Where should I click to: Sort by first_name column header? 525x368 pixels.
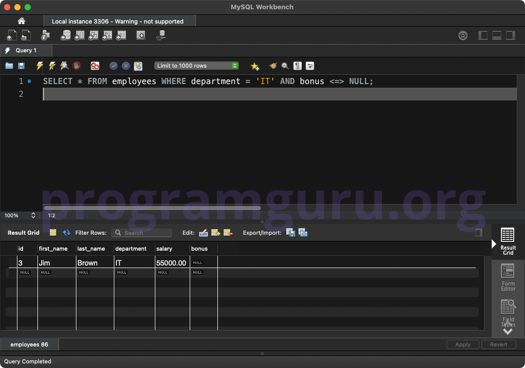(x=53, y=249)
